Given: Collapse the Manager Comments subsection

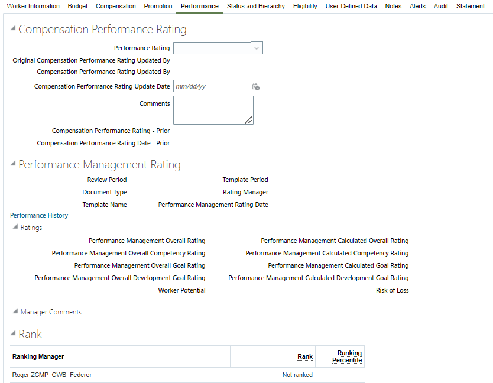Looking at the screenshot, I should pyautogui.click(x=15, y=311).
